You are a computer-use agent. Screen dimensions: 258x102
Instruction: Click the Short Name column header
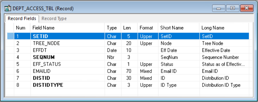tap(179, 28)
